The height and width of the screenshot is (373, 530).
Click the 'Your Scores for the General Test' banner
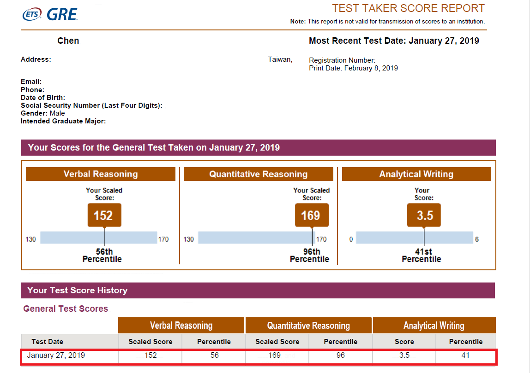pyautogui.click(x=258, y=148)
